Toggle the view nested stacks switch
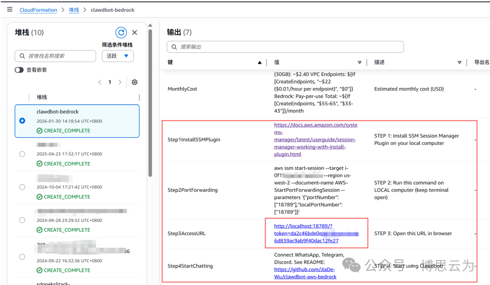The image size is (490, 285). (x=19, y=70)
